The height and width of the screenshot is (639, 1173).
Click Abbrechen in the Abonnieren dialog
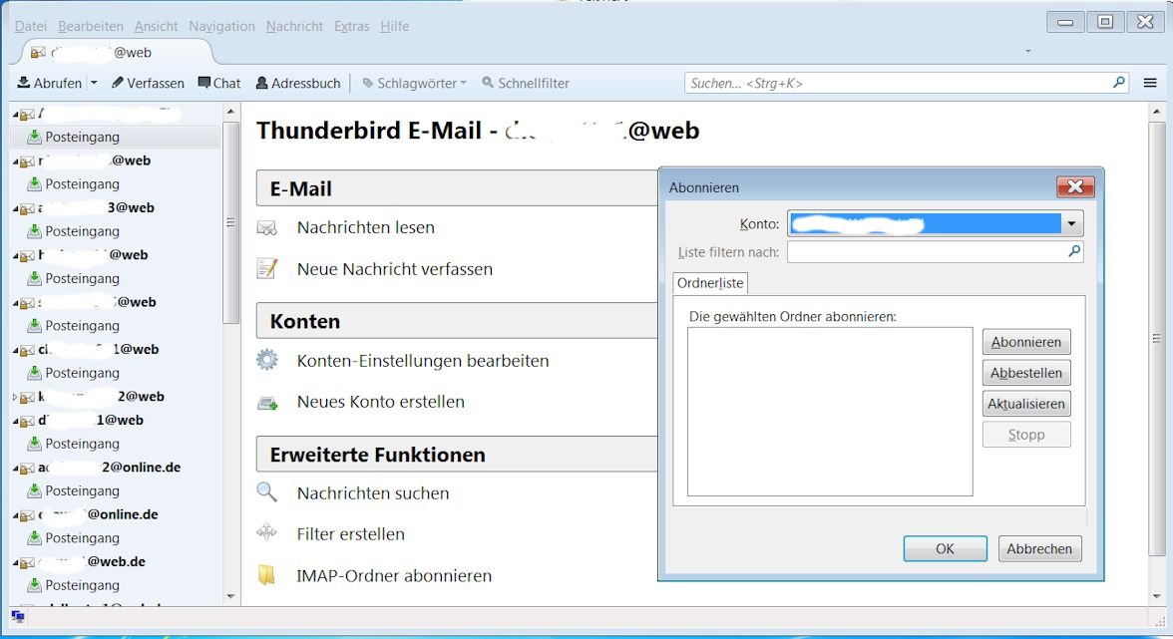[x=1039, y=548]
